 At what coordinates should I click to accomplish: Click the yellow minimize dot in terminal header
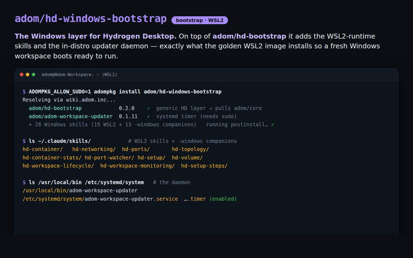[x=27, y=74]
